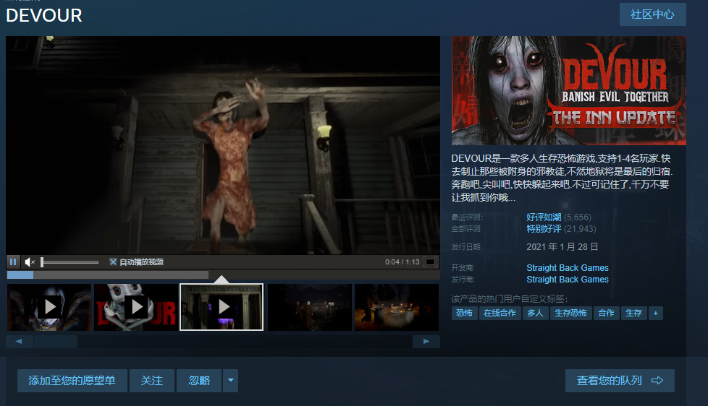The image size is (708, 406).
Task: Open the recent reviews 好评如潮 link
Action: [544, 217]
